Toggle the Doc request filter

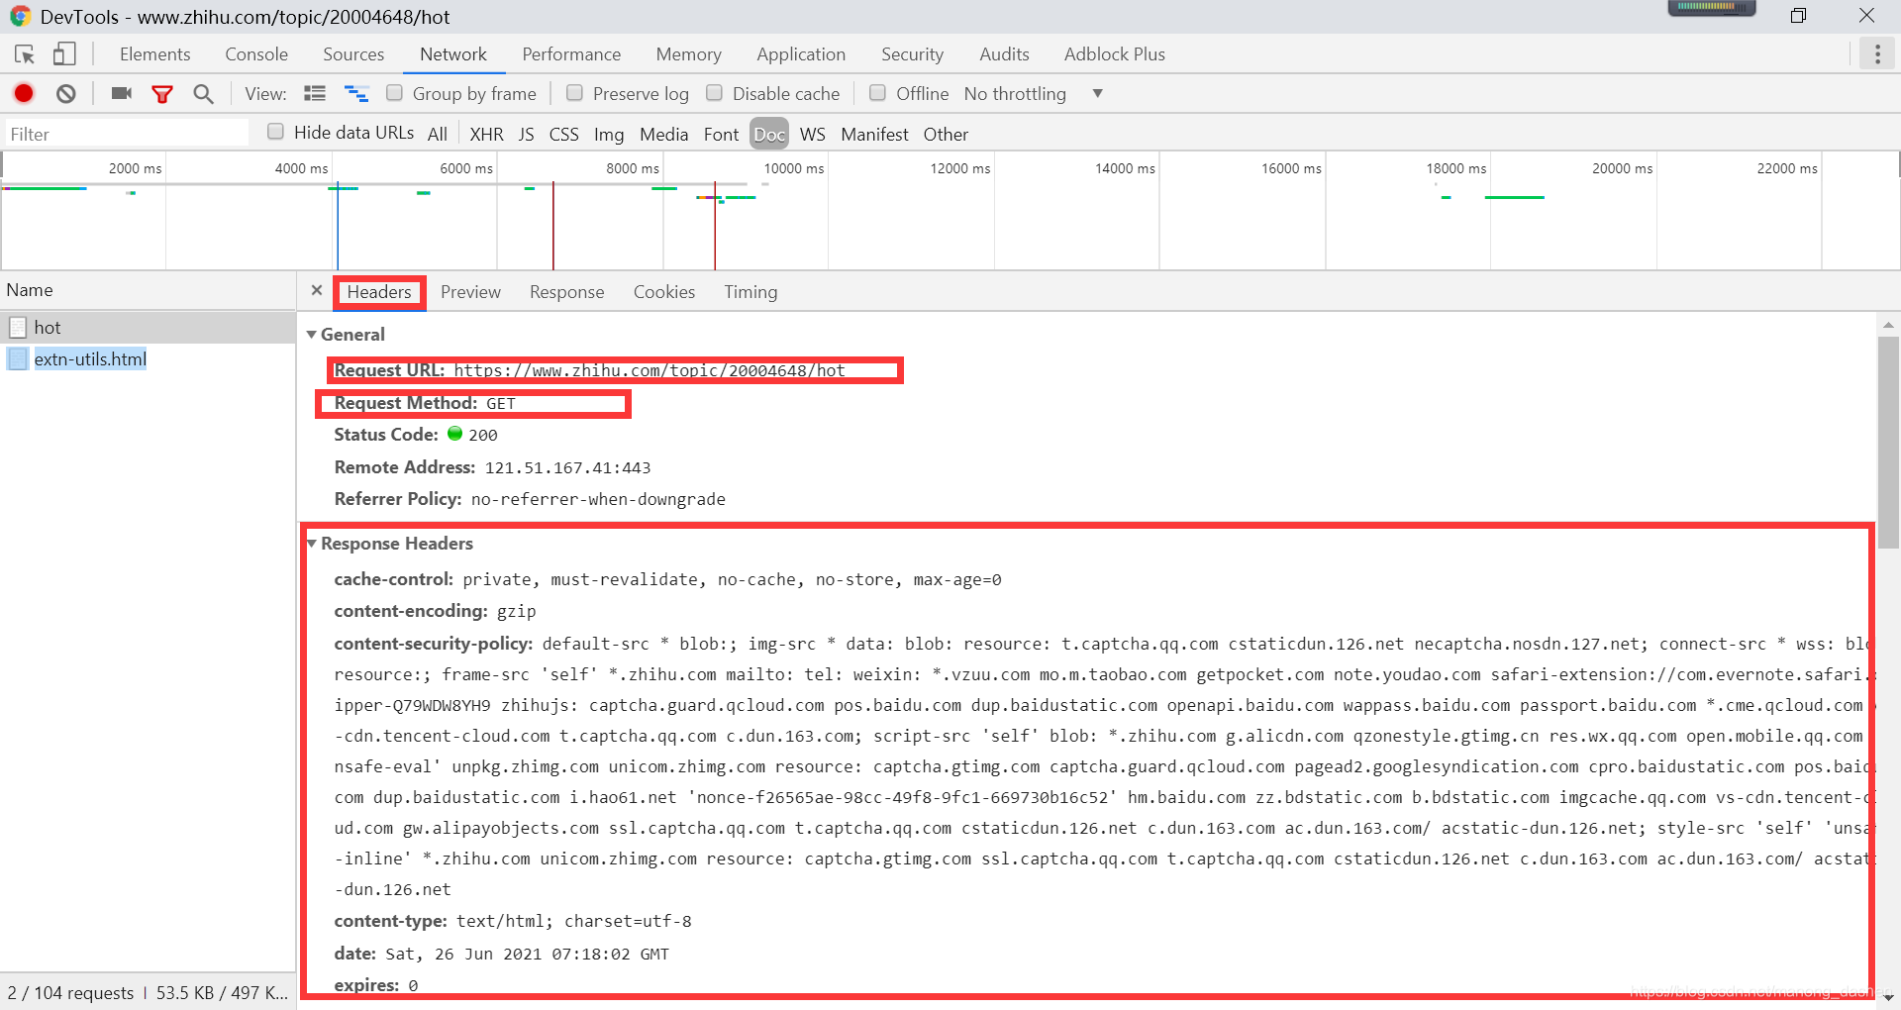(x=769, y=134)
